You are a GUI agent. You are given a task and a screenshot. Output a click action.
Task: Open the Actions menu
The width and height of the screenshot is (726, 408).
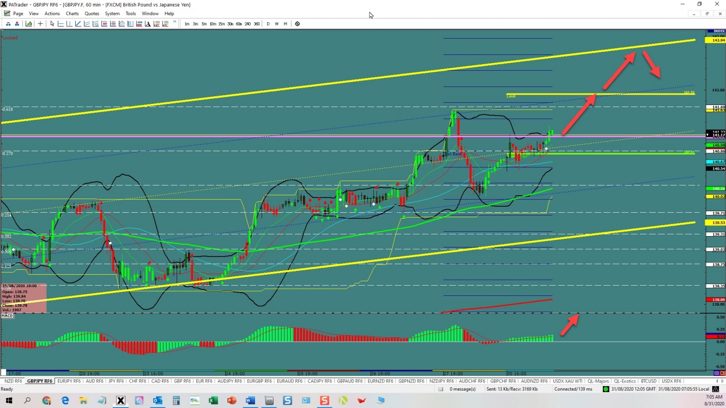point(52,14)
